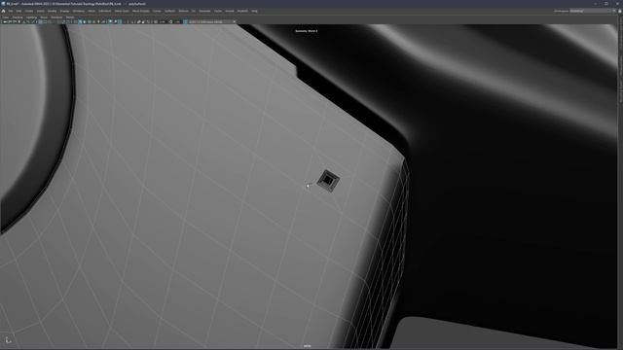Open the Edit menu
Viewport: 623px width, 350px height.
pos(19,11)
